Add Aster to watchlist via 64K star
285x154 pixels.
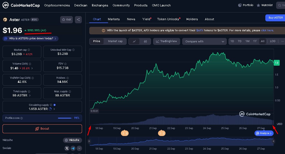tap(67, 20)
